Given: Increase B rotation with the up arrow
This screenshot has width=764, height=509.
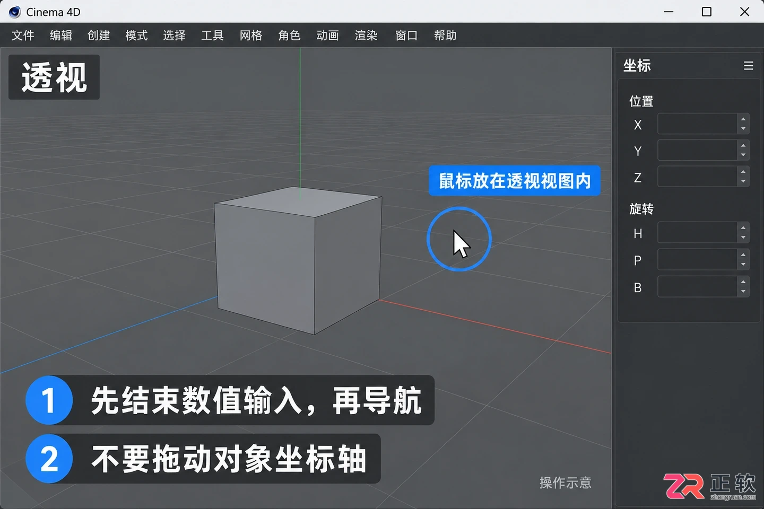Looking at the screenshot, I should coord(743,282).
